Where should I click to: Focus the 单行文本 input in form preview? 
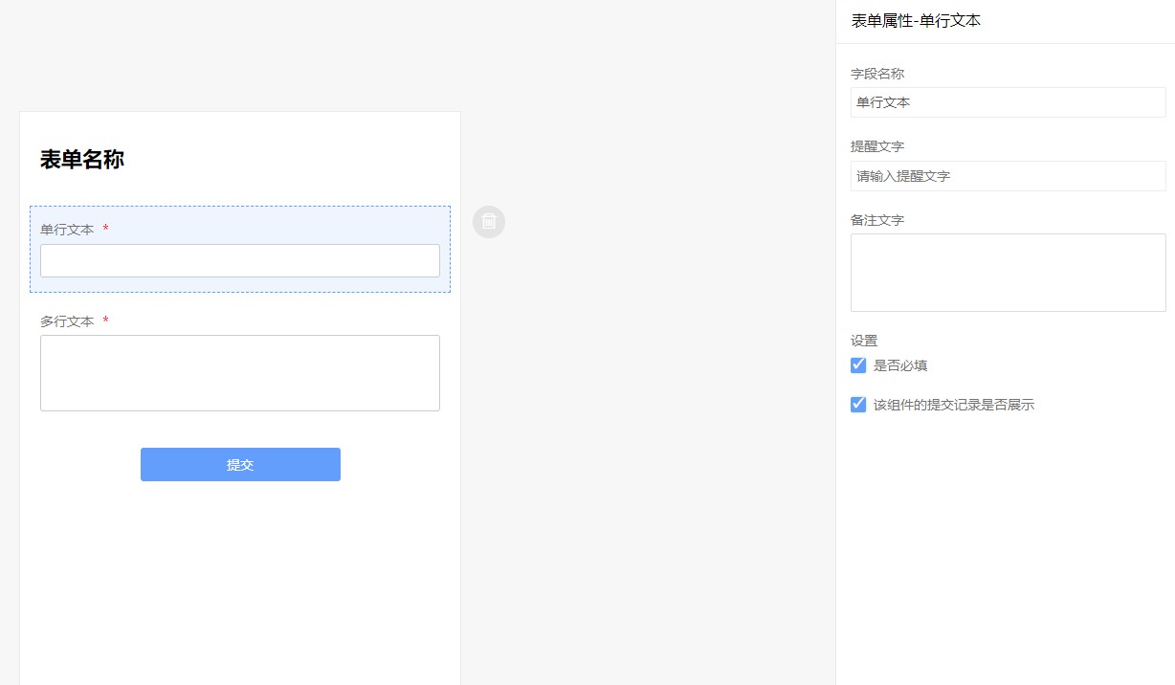(x=240, y=260)
